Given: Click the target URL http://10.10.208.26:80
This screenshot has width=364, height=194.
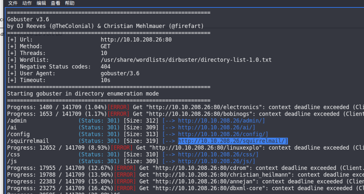Looking at the screenshot, I should pyautogui.click(x=136, y=40).
